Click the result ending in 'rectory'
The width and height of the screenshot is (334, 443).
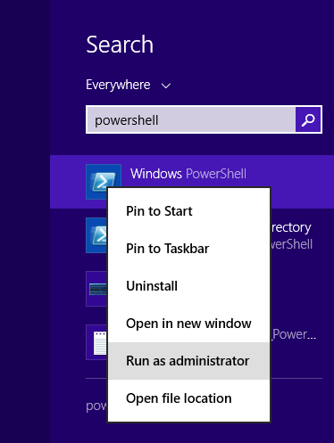click(x=291, y=228)
